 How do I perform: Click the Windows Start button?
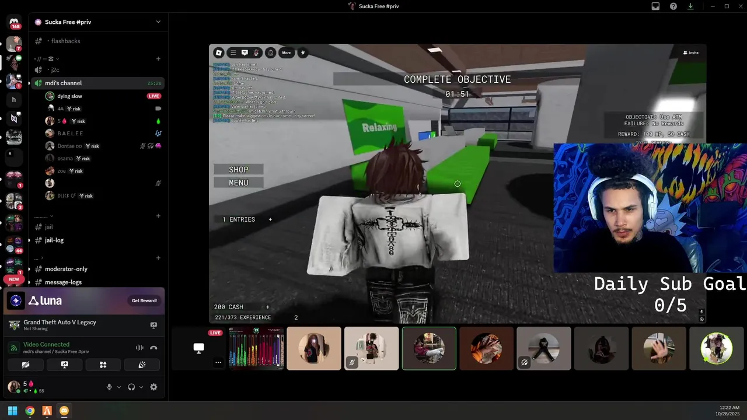click(12, 411)
